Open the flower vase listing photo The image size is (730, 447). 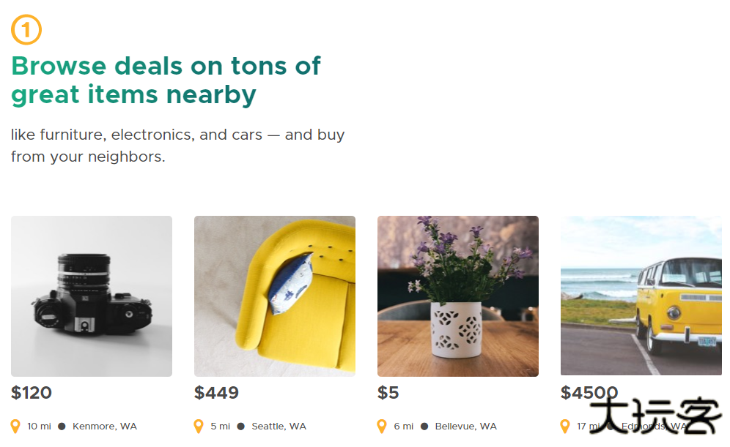pyautogui.click(x=457, y=296)
